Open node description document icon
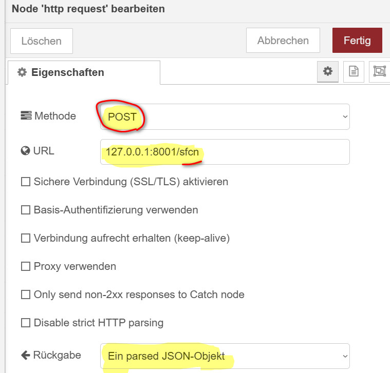The height and width of the screenshot is (373, 390). [x=354, y=71]
